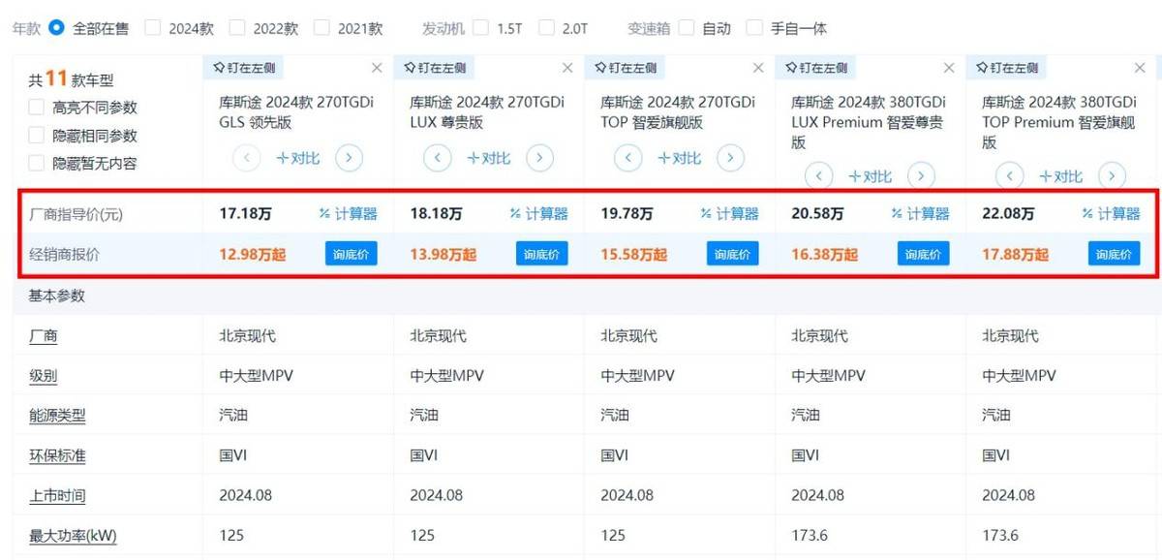1162x560 pixels.
Task: Enable 高亮不同参数 option
Action: pos(37,108)
